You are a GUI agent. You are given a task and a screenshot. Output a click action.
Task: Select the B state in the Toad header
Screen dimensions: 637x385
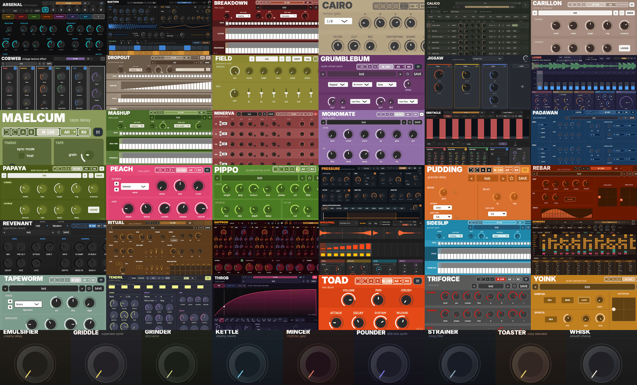pyautogui.click(x=377, y=281)
